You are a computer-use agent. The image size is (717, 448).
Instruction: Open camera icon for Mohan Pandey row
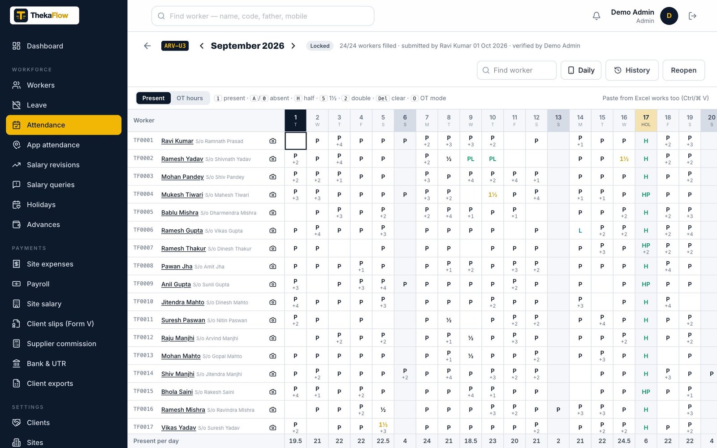(272, 177)
